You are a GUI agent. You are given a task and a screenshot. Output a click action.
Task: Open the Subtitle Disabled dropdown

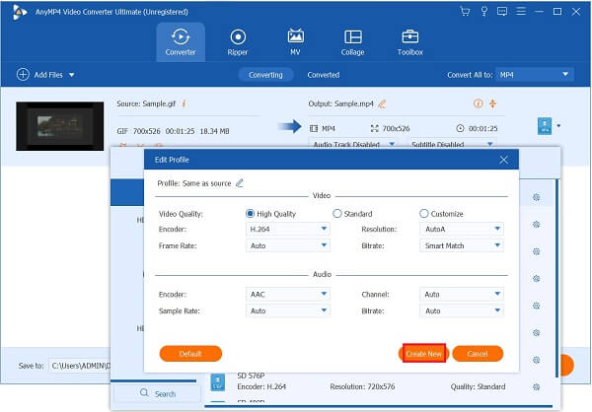pos(452,143)
